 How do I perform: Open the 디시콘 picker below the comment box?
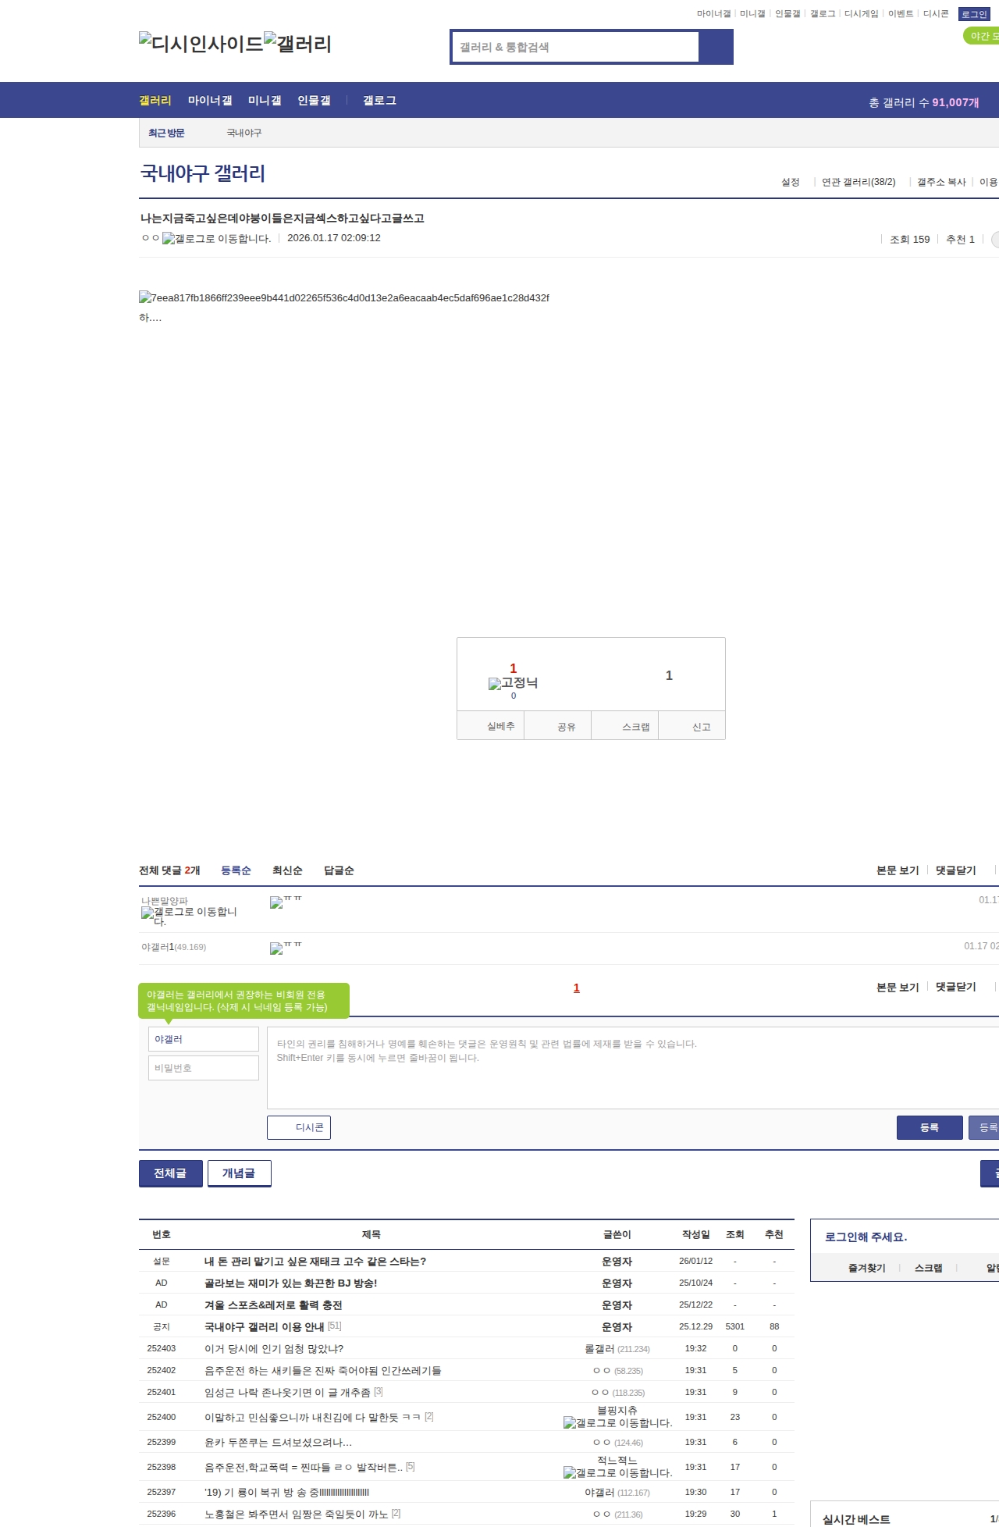click(x=299, y=1127)
